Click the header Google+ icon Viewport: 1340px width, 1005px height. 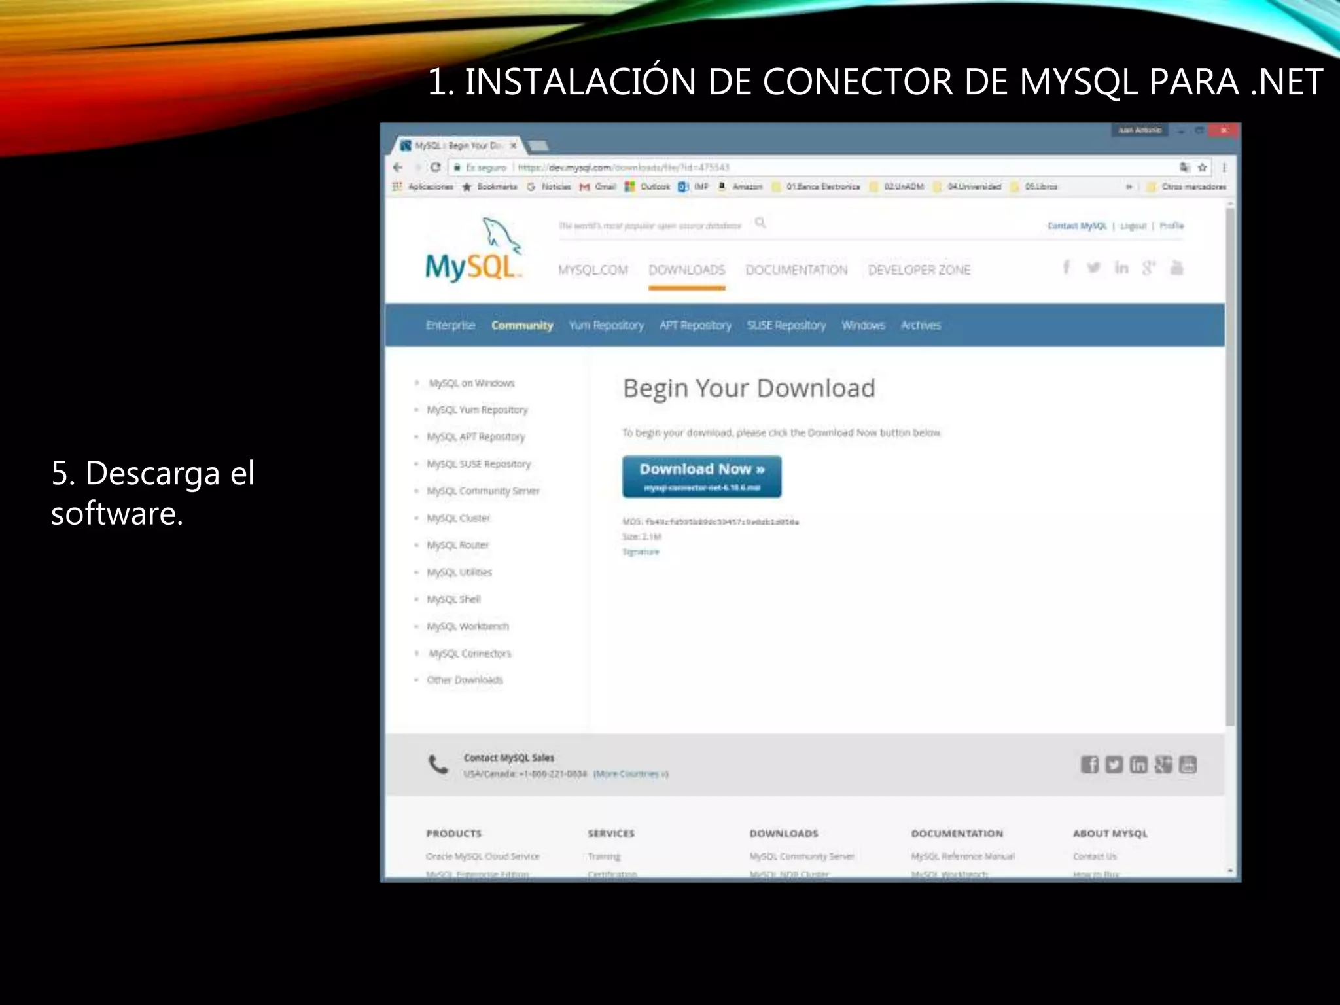point(1149,268)
